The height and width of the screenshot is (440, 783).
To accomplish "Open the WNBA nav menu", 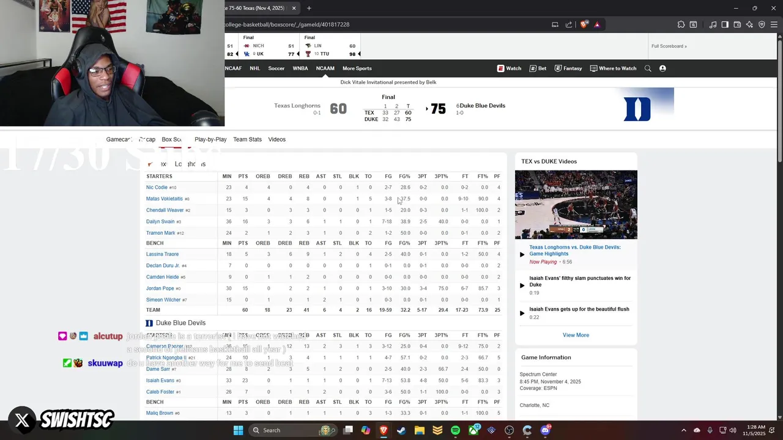I will coord(300,68).
